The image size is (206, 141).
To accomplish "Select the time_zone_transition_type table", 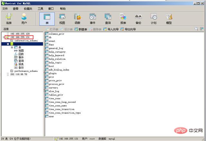I will click(x=65, y=113).
